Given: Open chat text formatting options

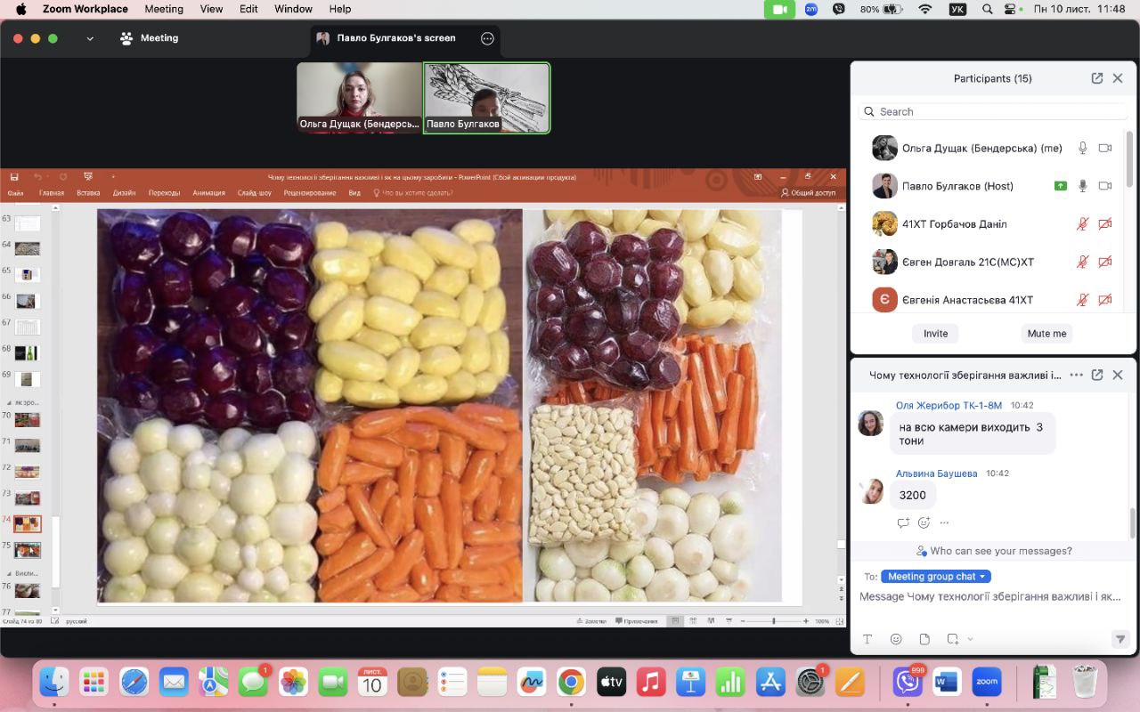Looking at the screenshot, I should coord(867,639).
